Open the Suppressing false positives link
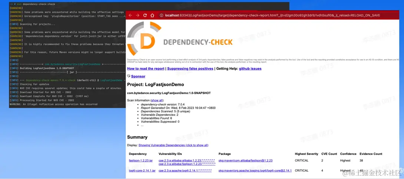The height and width of the screenshot is (179, 404). coord(190,69)
